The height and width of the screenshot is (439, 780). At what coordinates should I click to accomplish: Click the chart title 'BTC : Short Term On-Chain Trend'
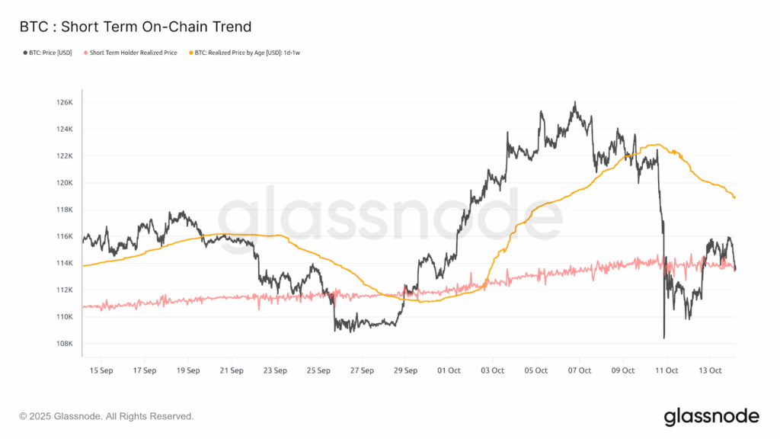pyautogui.click(x=135, y=27)
